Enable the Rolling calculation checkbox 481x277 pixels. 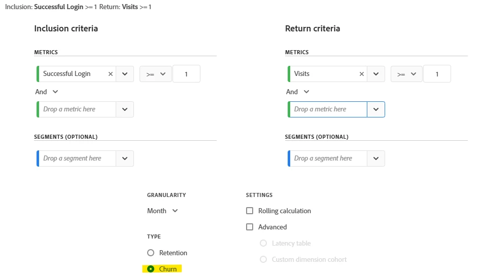[x=250, y=211]
